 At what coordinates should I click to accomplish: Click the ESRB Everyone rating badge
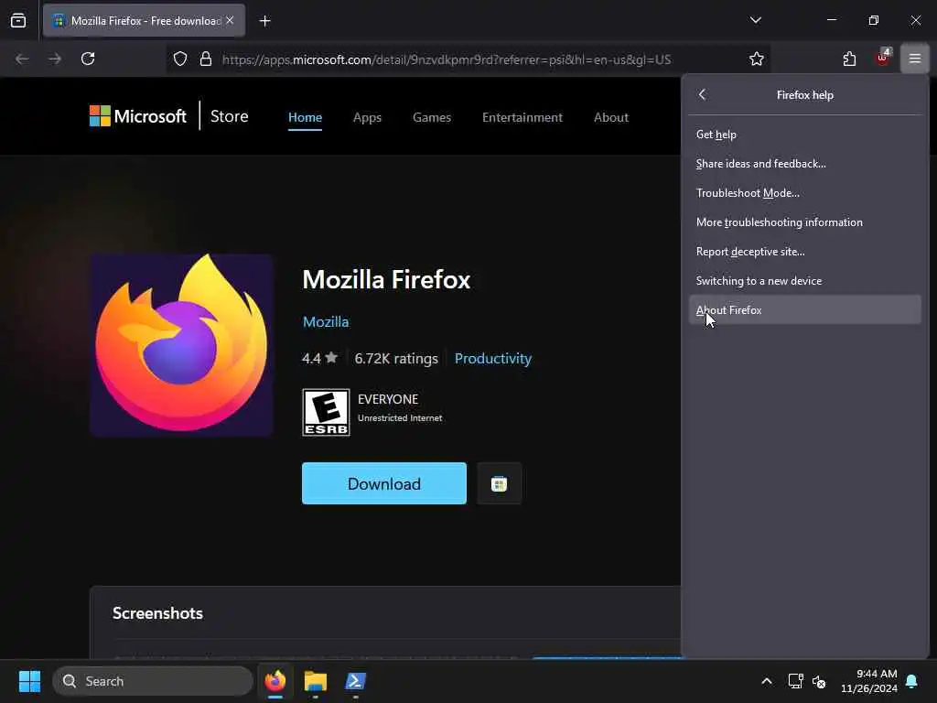pos(326,413)
